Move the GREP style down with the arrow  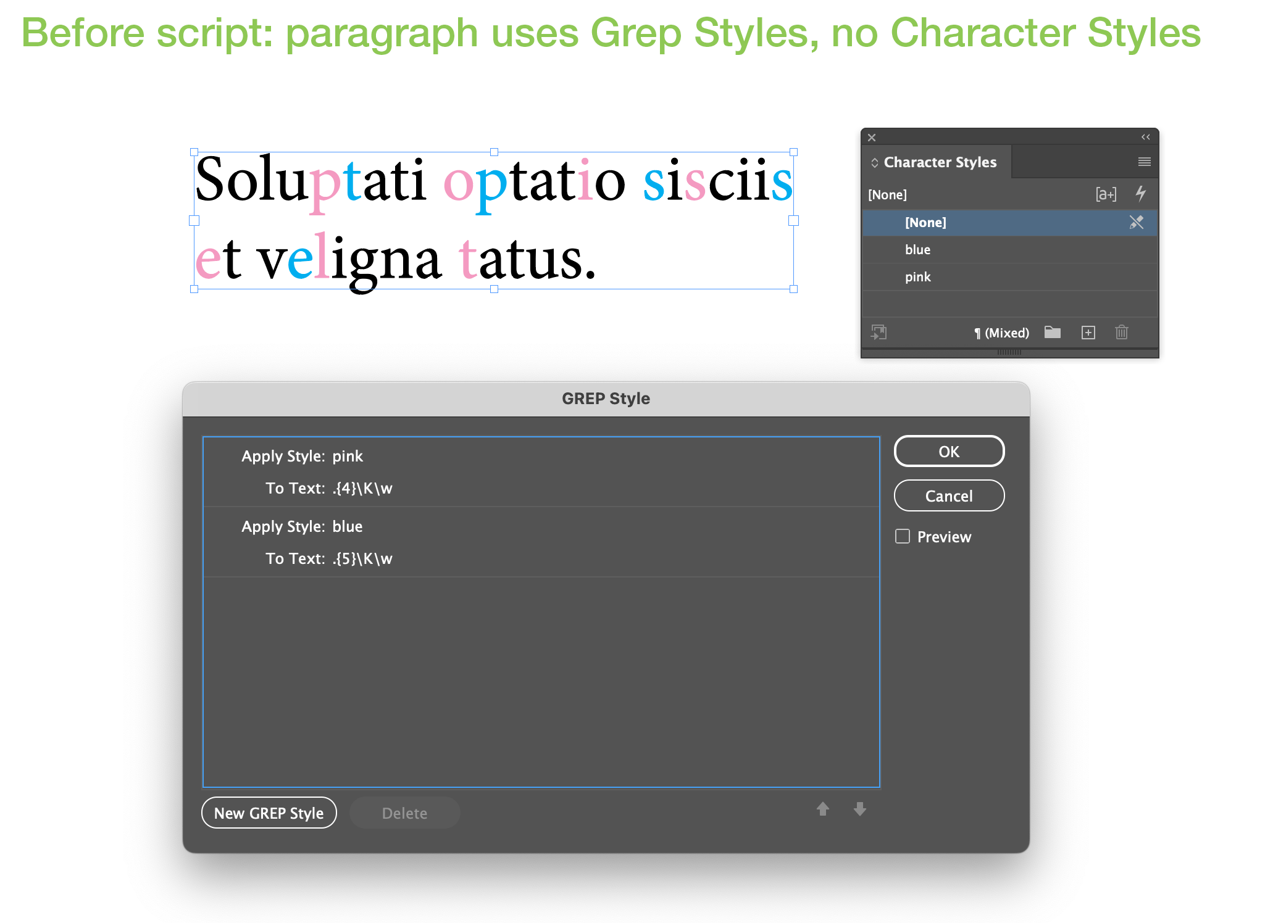tap(860, 809)
